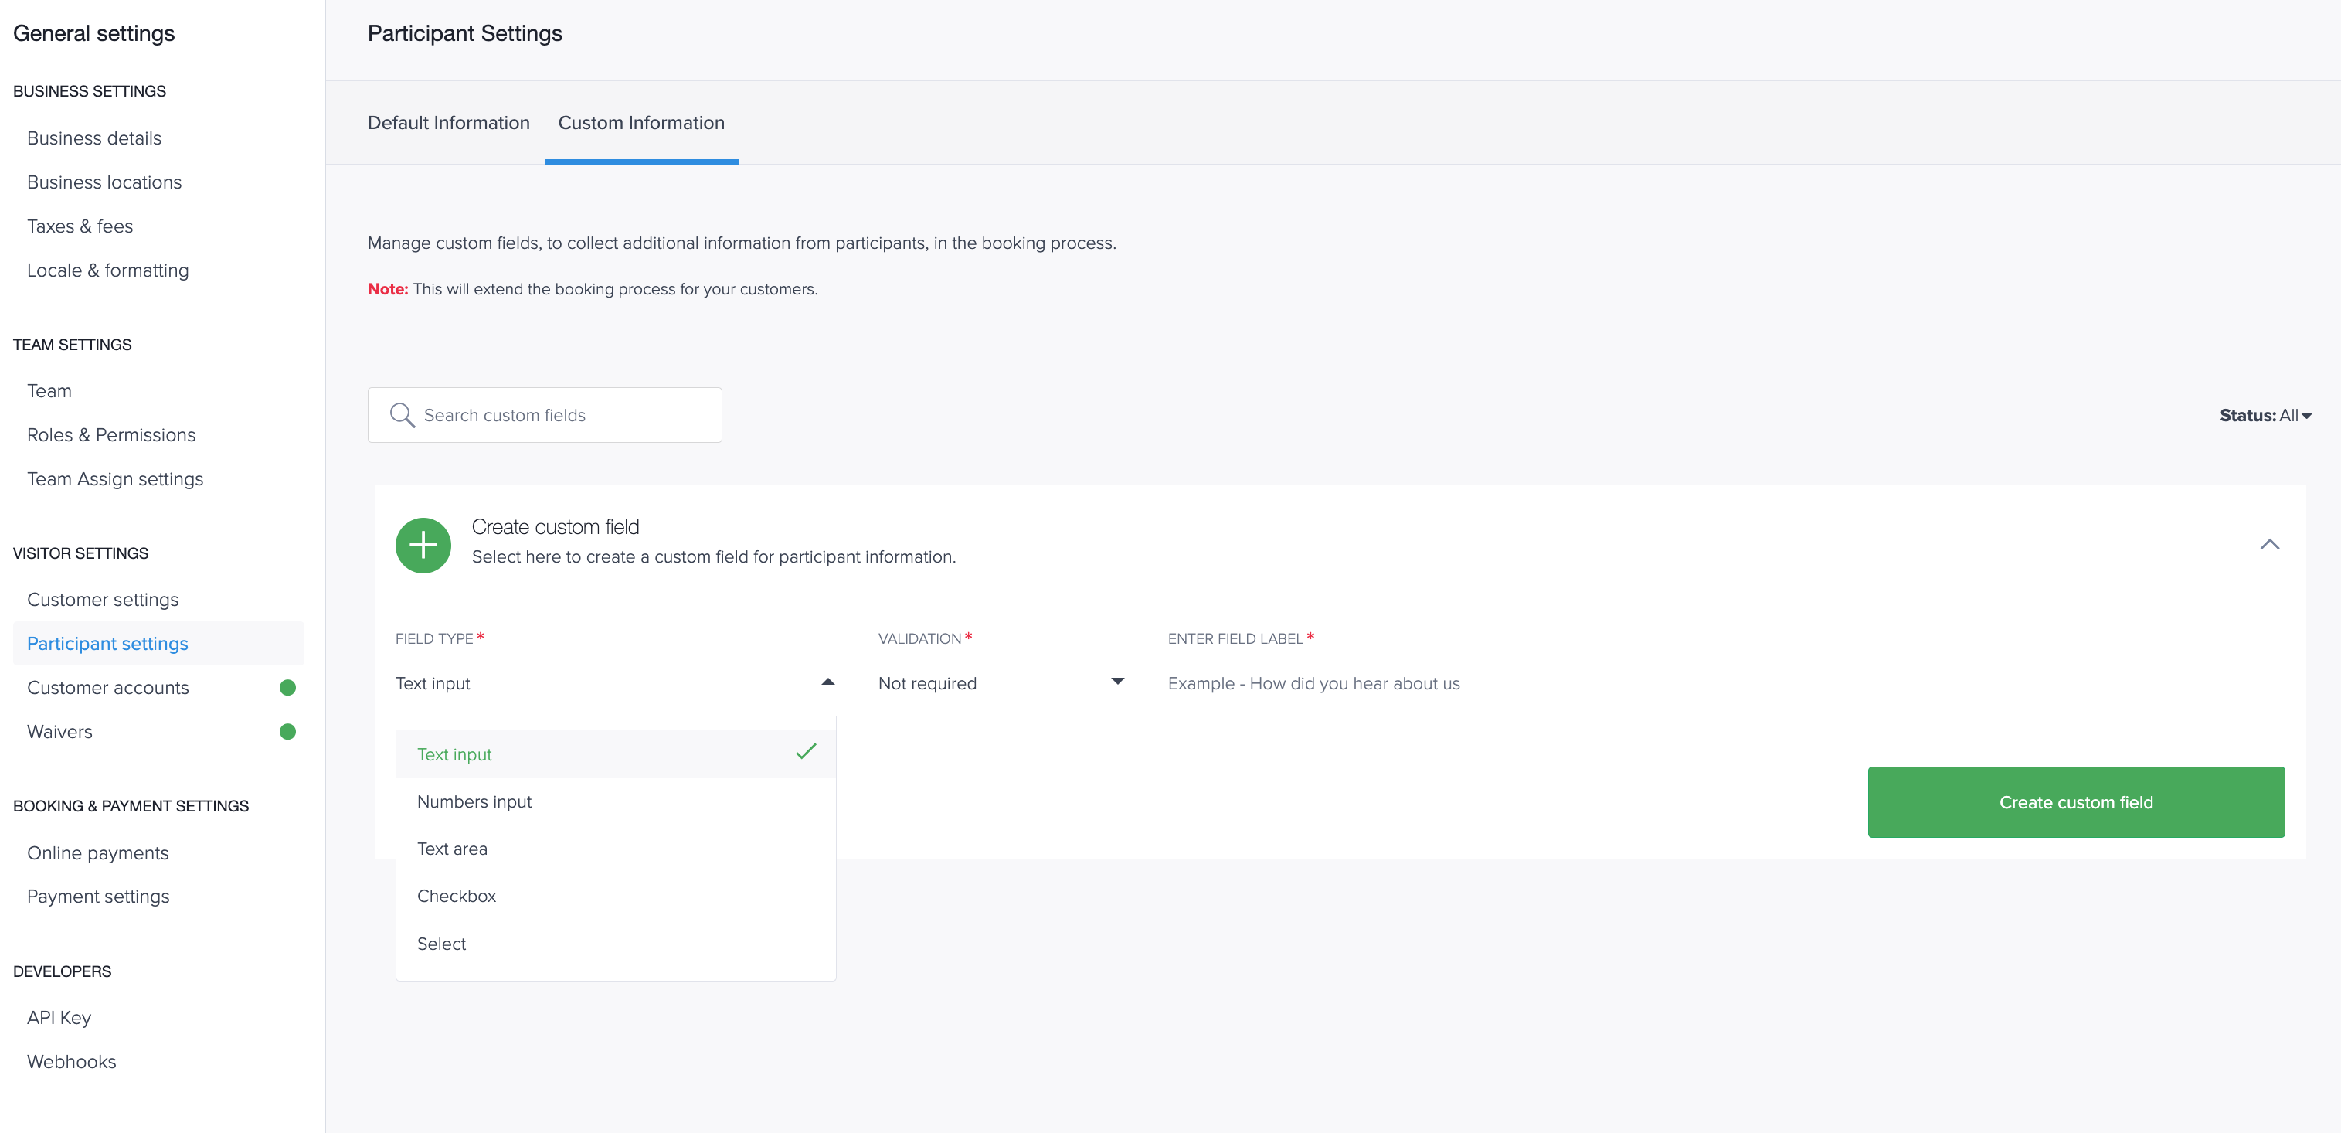Click the green dot beside Waivers
Viewport: 2341px width, 1133px height.
pyautogui.click(x=287, y=731)
